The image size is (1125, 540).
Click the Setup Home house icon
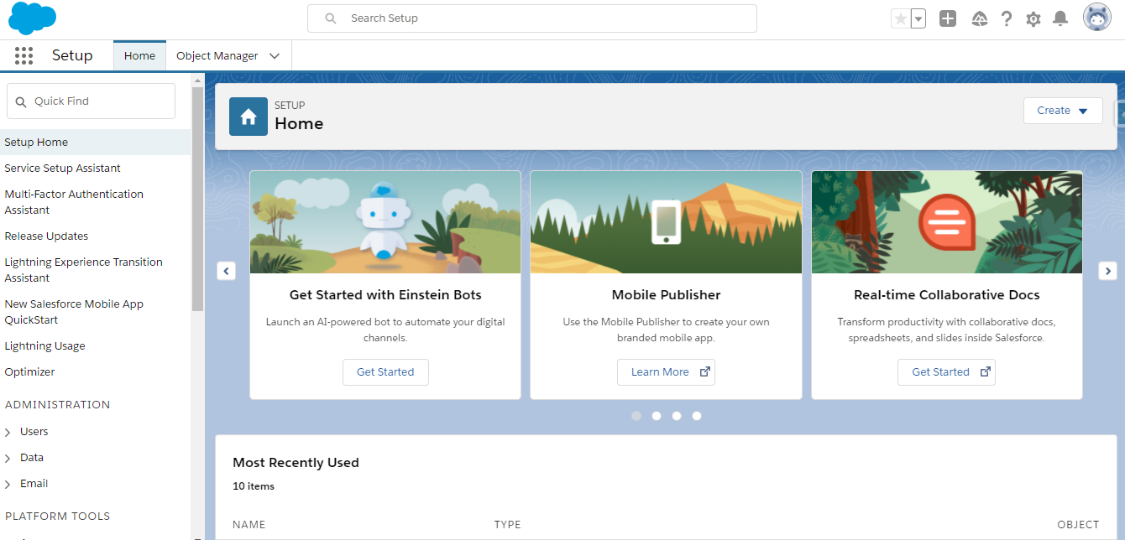[249, 117]
